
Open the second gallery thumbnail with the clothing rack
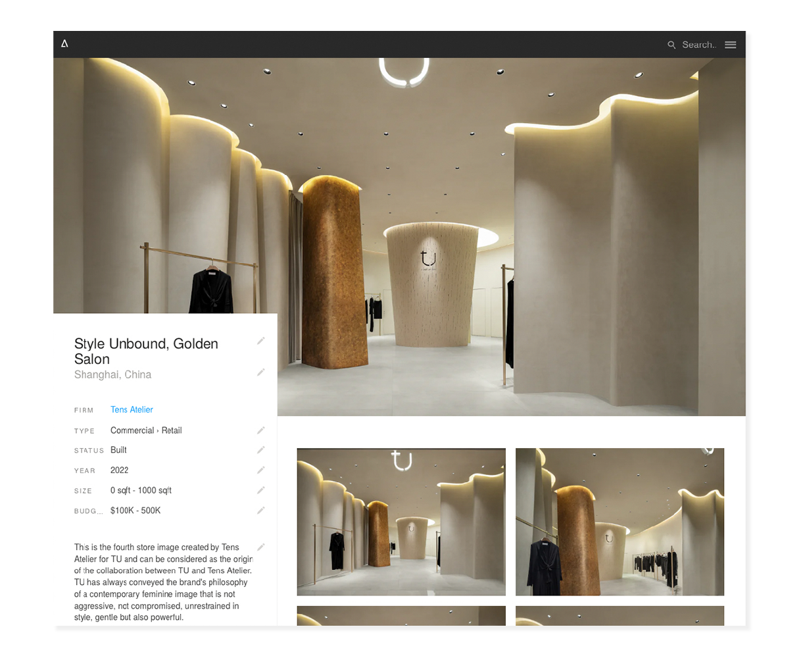pyautogui.click(x=619, y=522)
